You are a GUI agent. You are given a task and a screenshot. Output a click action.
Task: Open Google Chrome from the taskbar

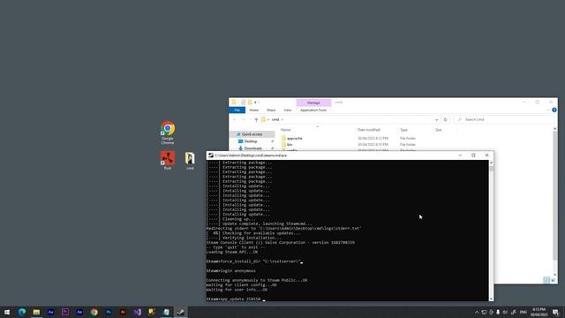click(x=94, y=312)
